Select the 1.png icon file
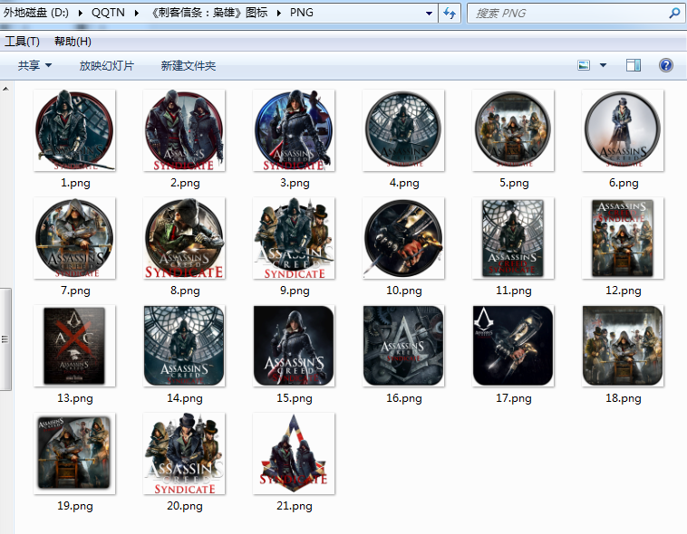 [x=75, y=131]
